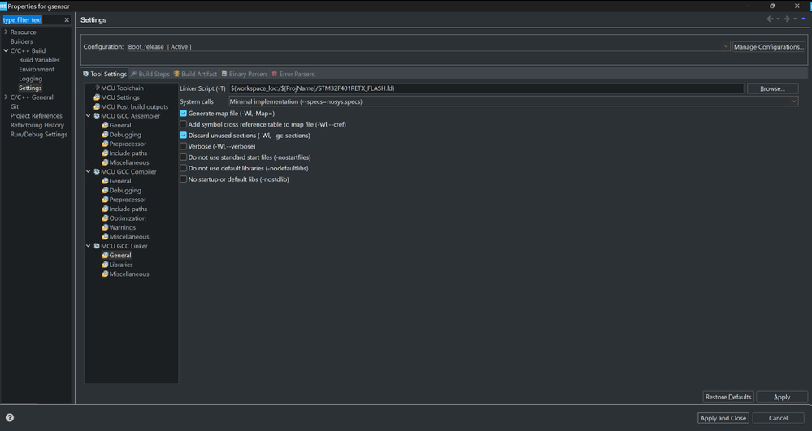The image size is (812, 431).
Task: Click the Build Artifact trophy icon
Action: coord(176,74)
